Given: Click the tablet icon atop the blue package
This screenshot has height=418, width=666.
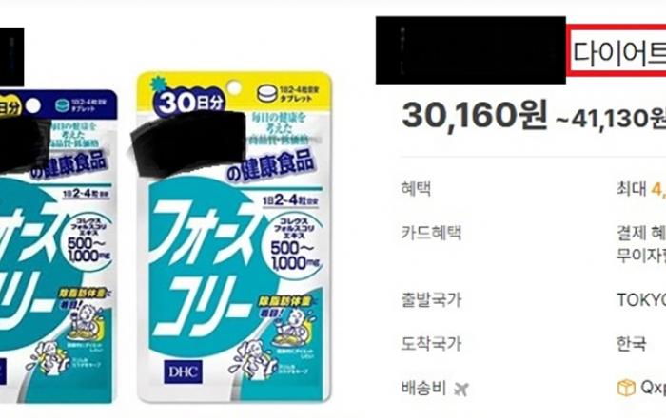Looking at the screenshot, I should [x=62, y=105].
